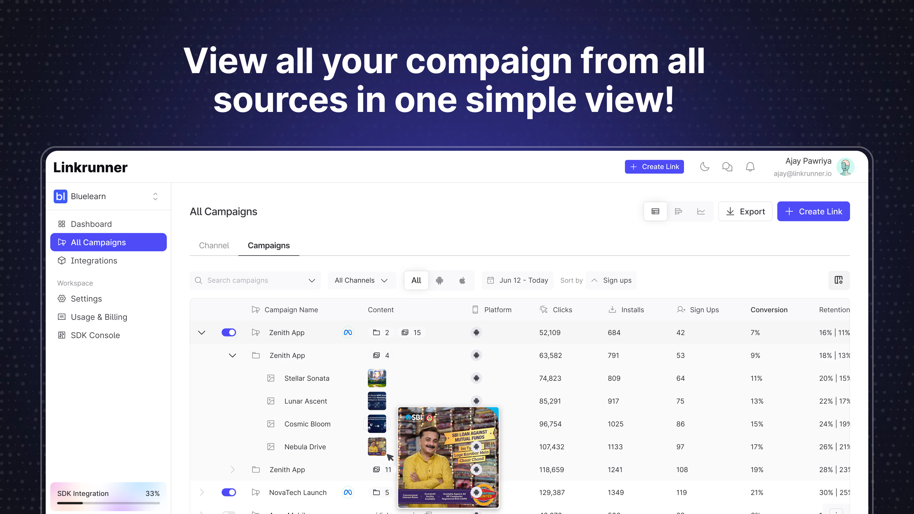This screenshot has width=914, height=514.
Task: Click Meta icon beside NovaTech Launch
Action: (x=348, y=492)
